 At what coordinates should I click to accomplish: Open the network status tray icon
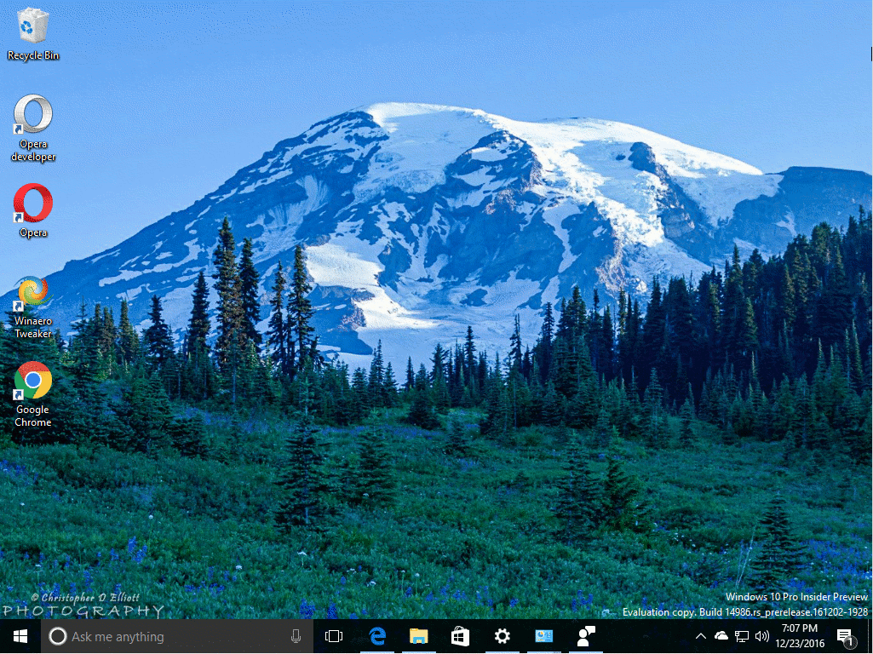742,636
